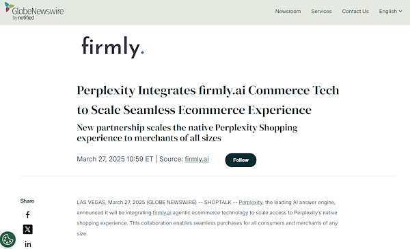Click the article headline text
Viewport: 410px width, 249px height.
[x=208, y=100]
